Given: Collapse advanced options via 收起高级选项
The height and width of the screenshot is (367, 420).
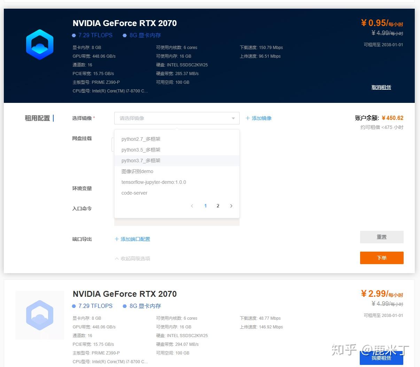Looking at the screenshot, I should (132, 259).
